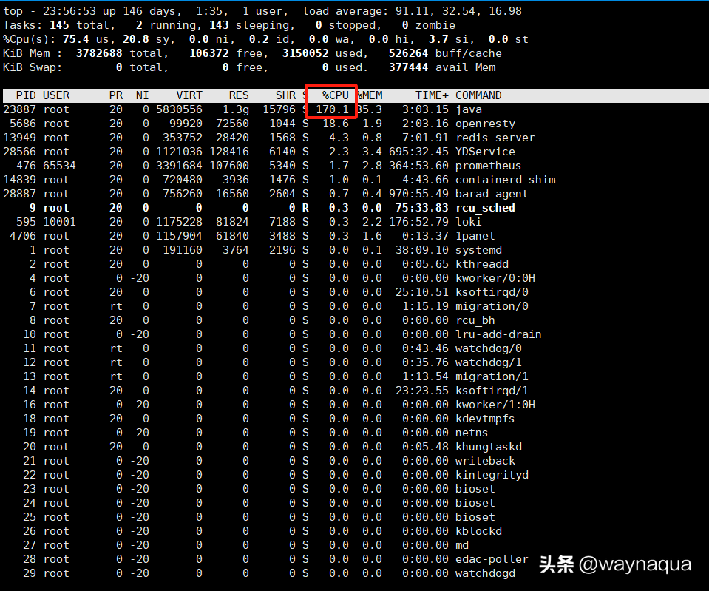The image size is (709, 591).
Task: Select the YDService command
Action: [x=485, y=152]
